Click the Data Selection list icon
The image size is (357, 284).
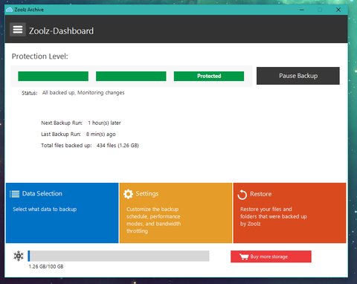[14, 194]
